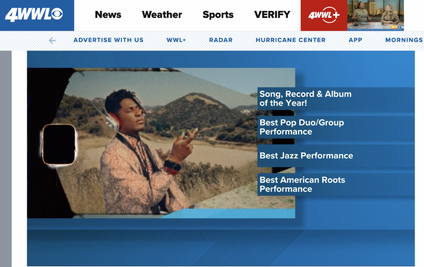Open the MORNINGS link

404,40
